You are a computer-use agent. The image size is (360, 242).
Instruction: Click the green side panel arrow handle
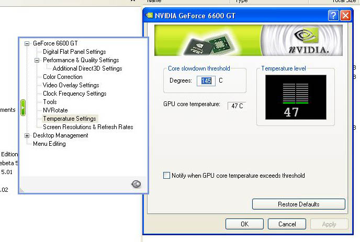[x=22, y=108]
